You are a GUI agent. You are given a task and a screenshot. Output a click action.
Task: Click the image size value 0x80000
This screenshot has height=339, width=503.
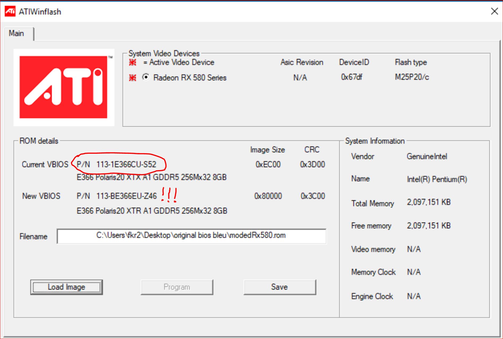[268, 196]
